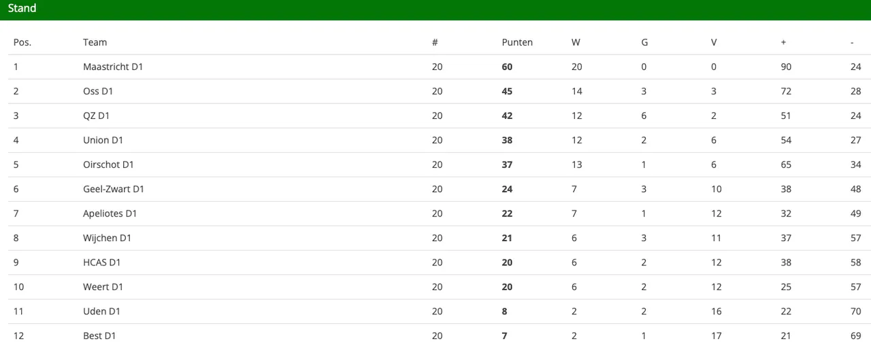Click Best D1 team name

(101, 335)
